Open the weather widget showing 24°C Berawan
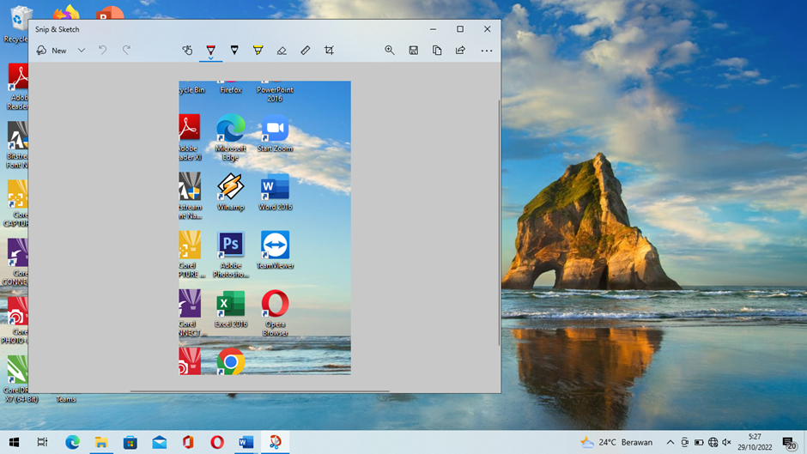This screenshot has width=807, height=454. click(x=616, y=442)
